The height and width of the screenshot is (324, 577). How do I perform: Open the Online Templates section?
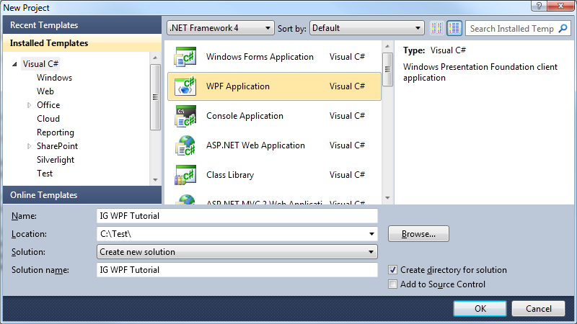pyautogui.click(x=82, y=195)
